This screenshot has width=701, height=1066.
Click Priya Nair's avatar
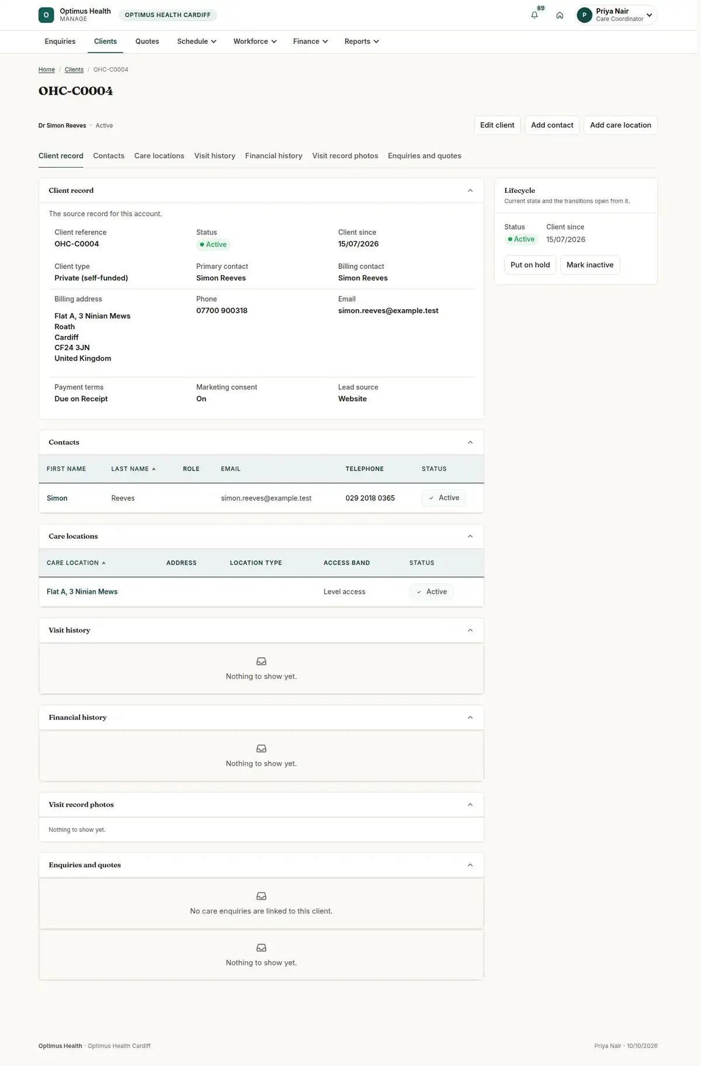(584, 15)
